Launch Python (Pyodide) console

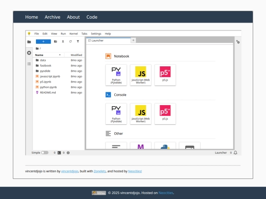[x=116, y=114]
